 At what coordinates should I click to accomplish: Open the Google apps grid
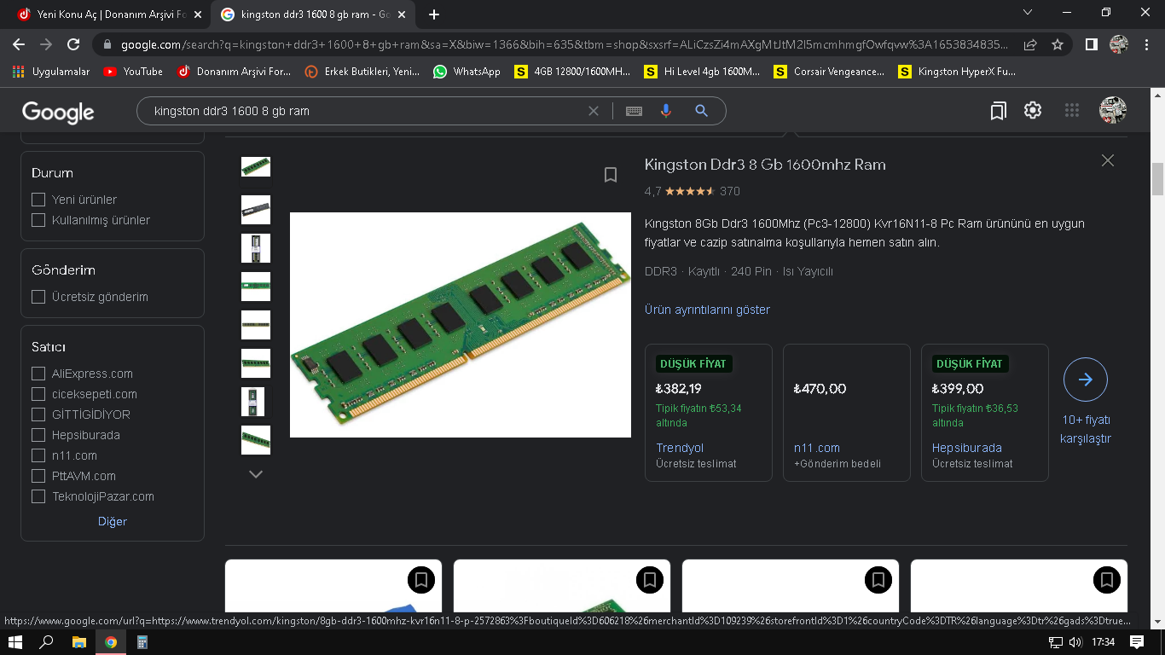(1072, 111)
